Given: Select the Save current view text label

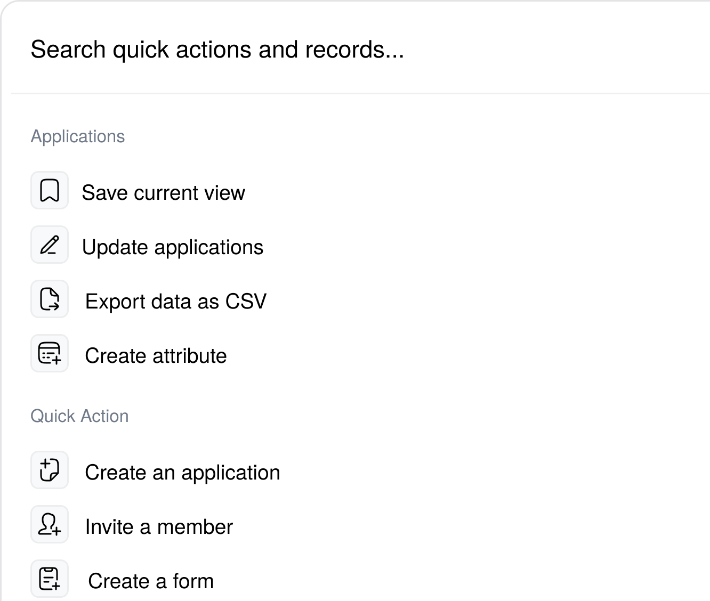Looking at the screenshot, I should (163, 193).
